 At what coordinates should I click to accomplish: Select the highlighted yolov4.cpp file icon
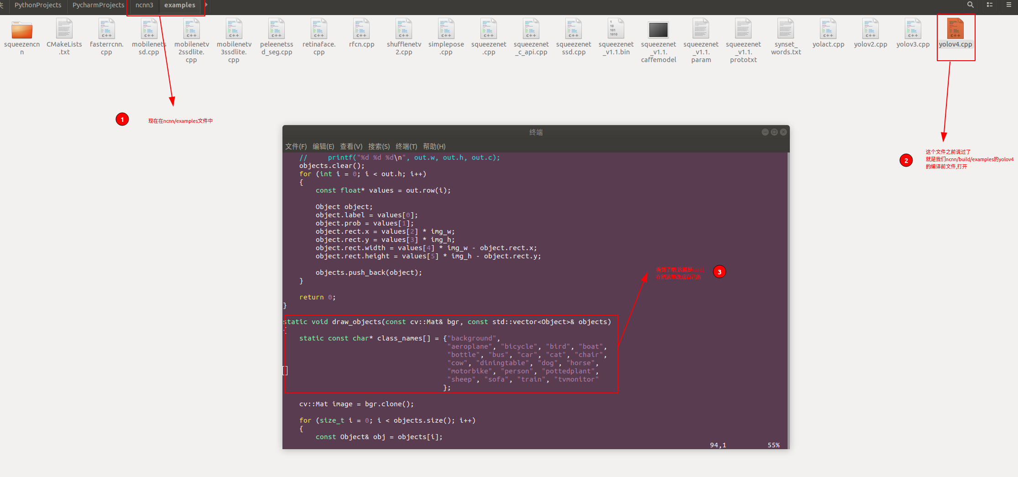[x=955, y=29]
